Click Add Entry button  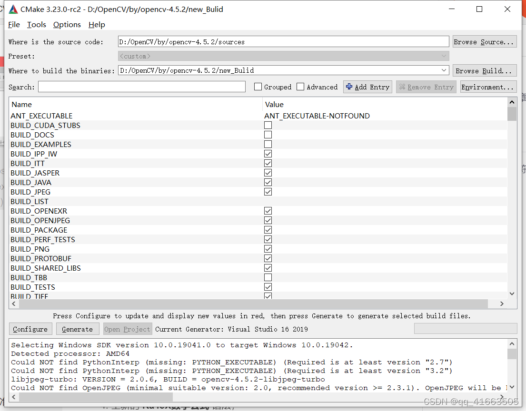click(x=367, y=87)
